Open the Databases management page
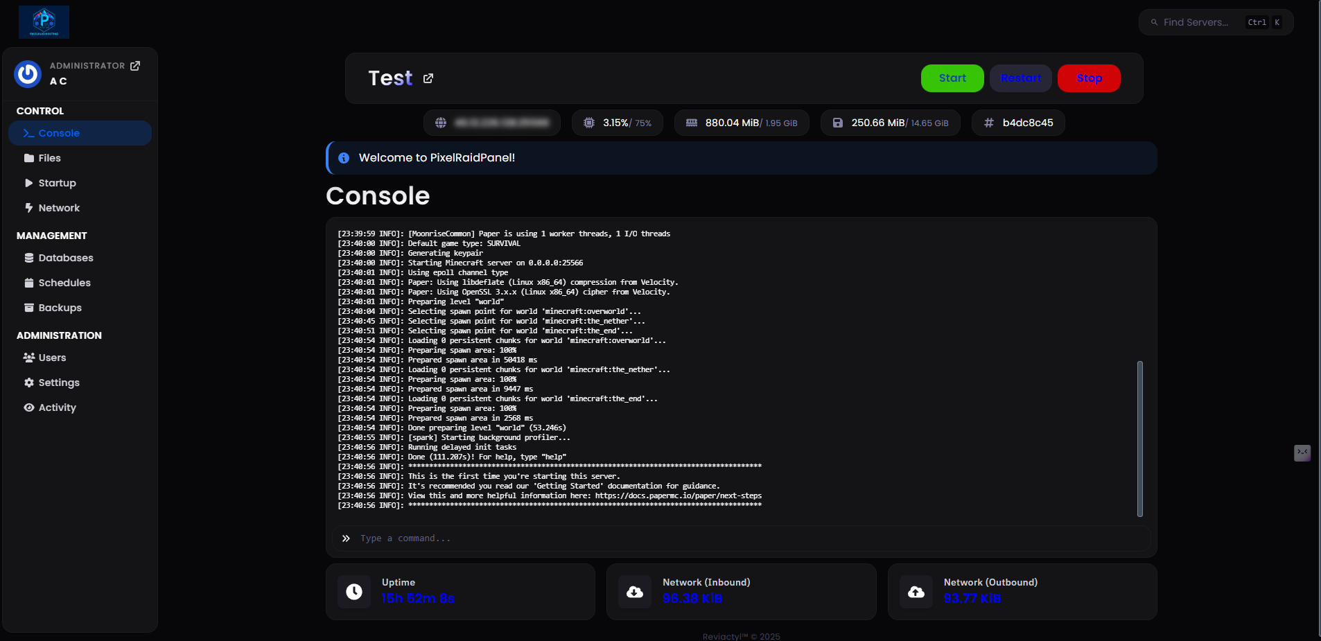The image size is (1321, 641). (65, 258)
